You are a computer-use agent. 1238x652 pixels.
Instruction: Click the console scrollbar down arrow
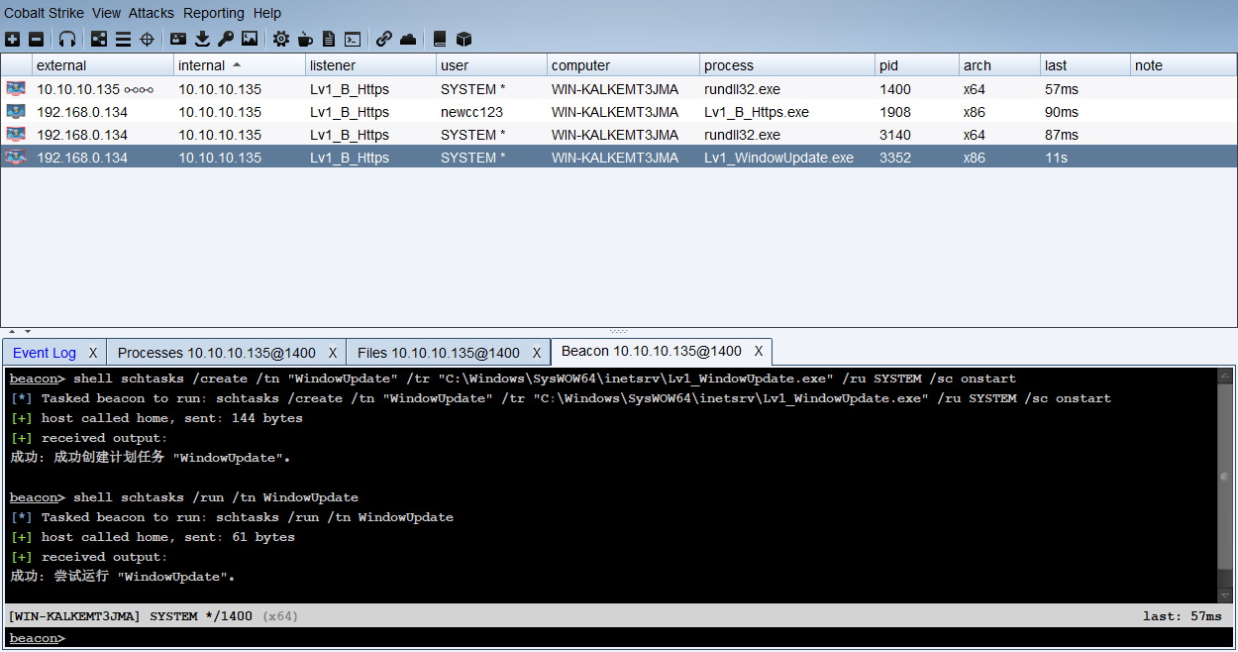point(1226,595)
